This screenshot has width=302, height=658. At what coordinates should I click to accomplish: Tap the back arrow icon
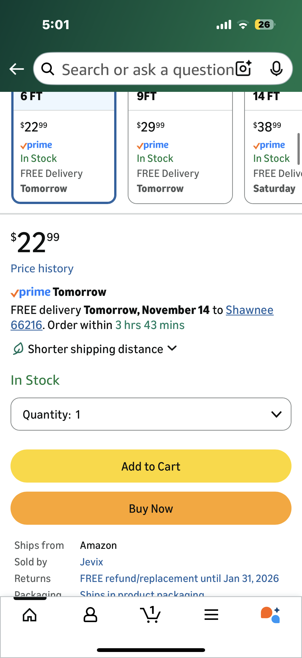[17, 69]
